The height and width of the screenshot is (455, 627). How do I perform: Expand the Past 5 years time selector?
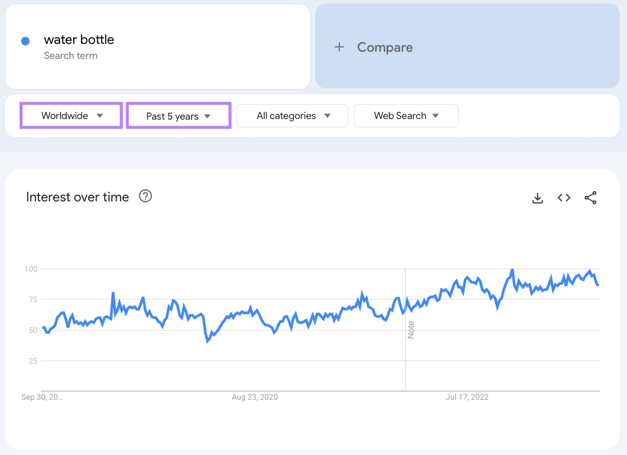pos(178,115)
